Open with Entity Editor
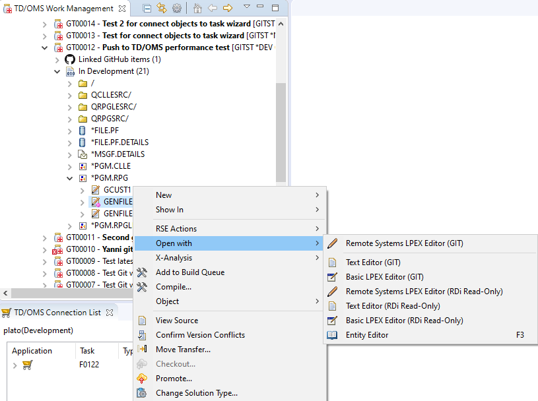 [x=366, y=335]
